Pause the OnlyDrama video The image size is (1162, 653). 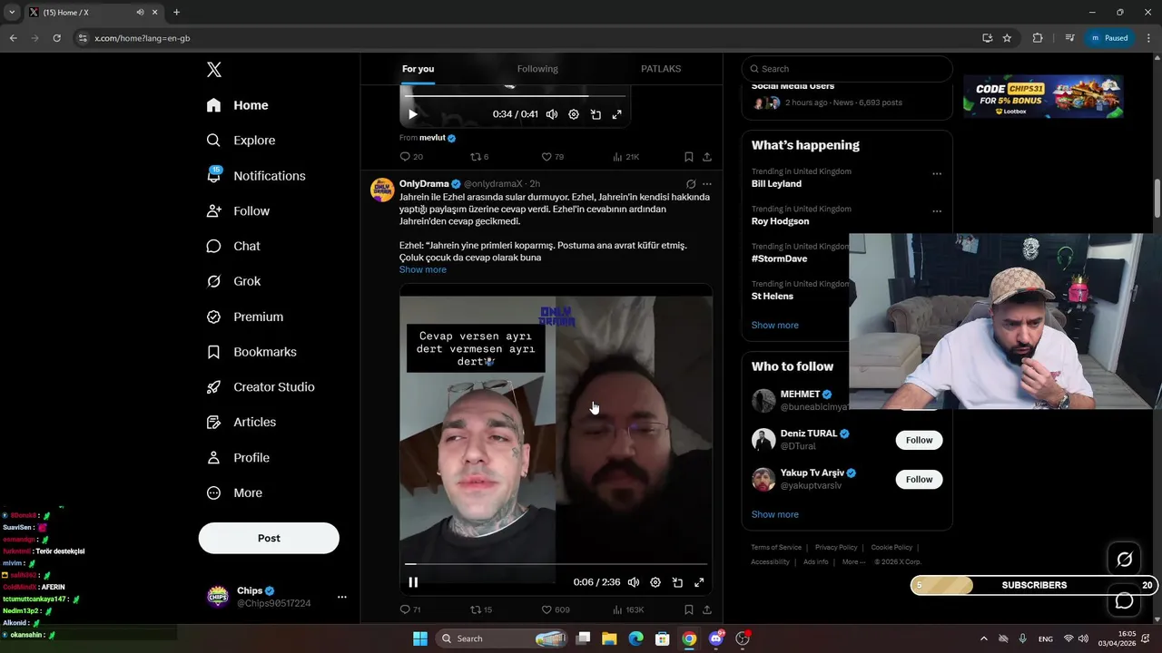pyautogui.click(x=413, y=582)
